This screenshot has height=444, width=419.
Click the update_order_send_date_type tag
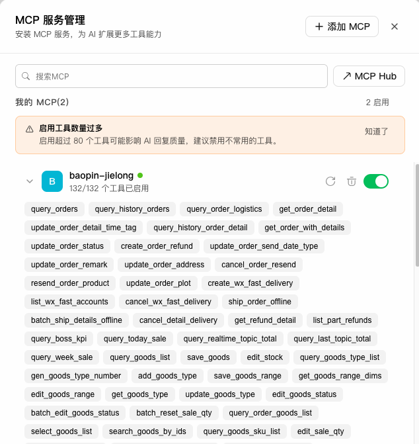tap(264, 246)
